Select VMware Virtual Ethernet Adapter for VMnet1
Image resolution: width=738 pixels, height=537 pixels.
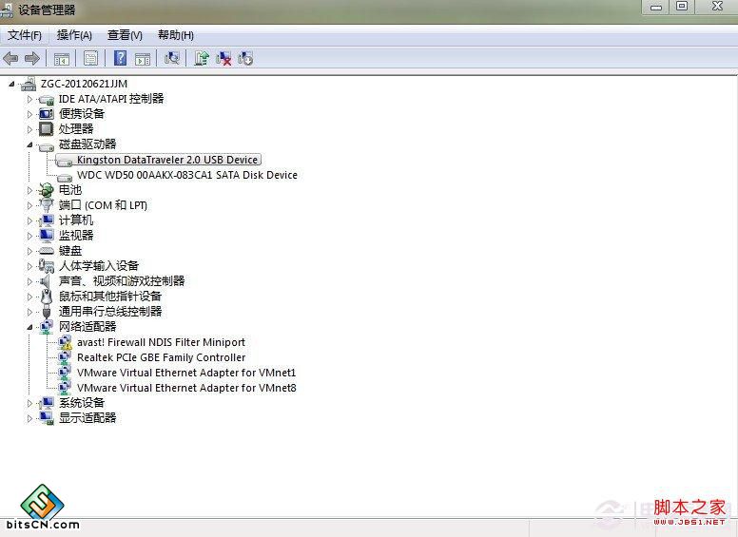click(x=186, y=373)
